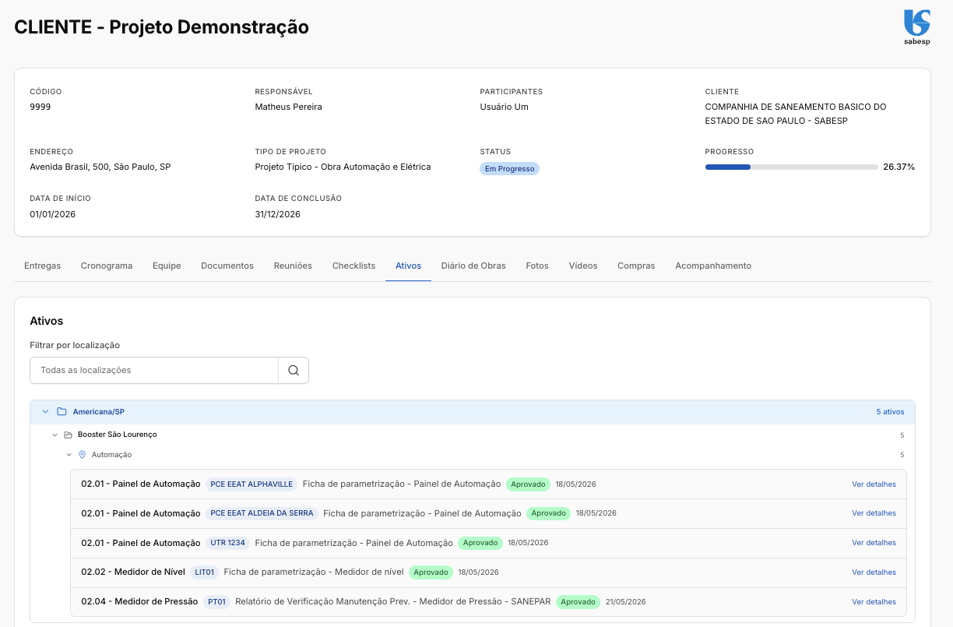Click the UTR 1234 tag

pos(228,543)
